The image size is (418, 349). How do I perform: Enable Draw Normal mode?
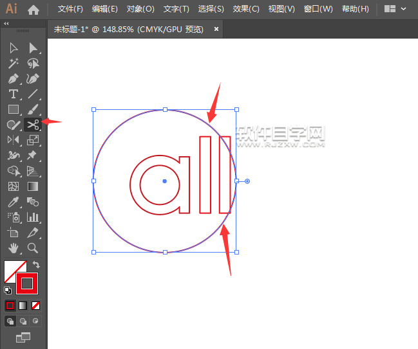[x=10, y=321]
